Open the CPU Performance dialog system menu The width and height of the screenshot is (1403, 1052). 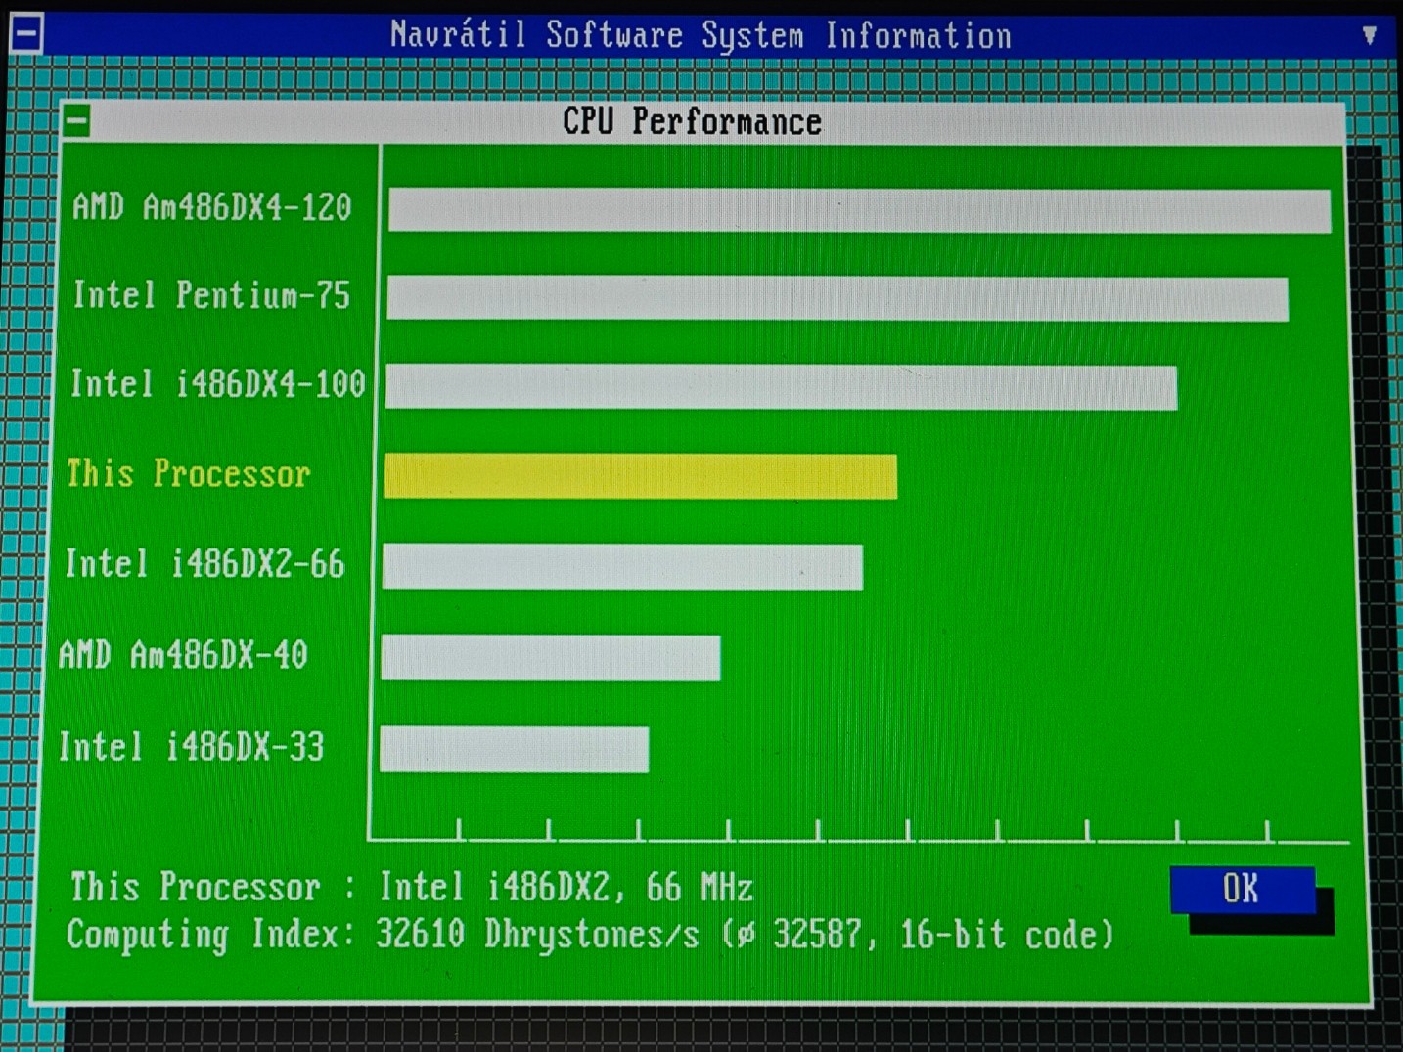[77, 121]
